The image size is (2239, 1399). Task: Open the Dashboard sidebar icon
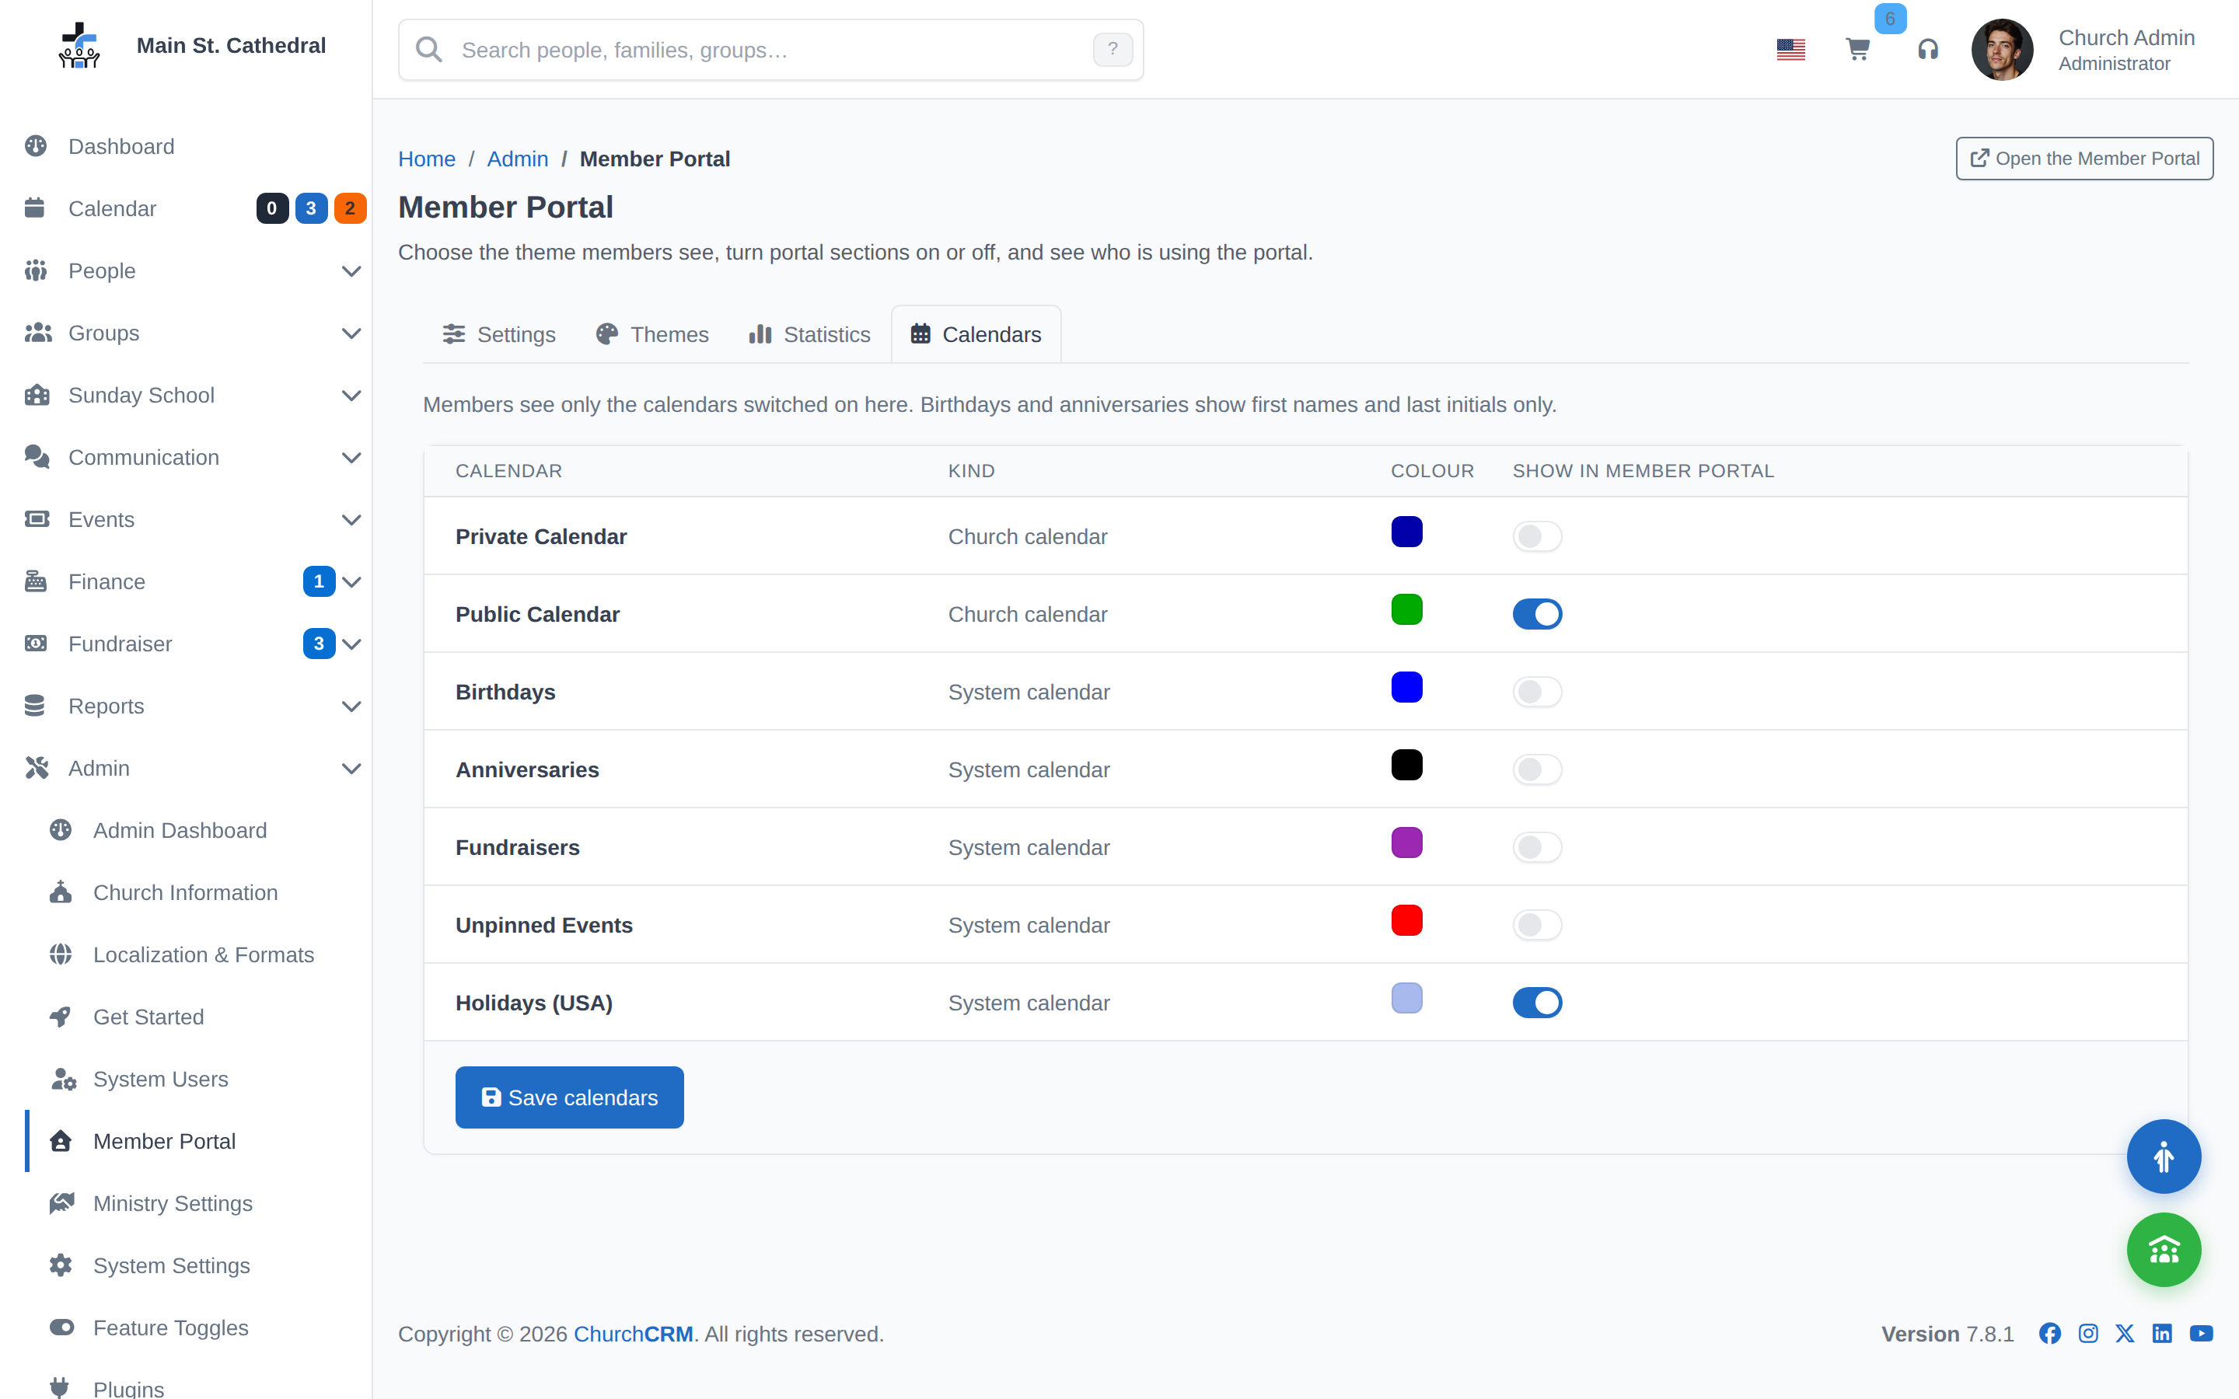click(x=36, y=146)
